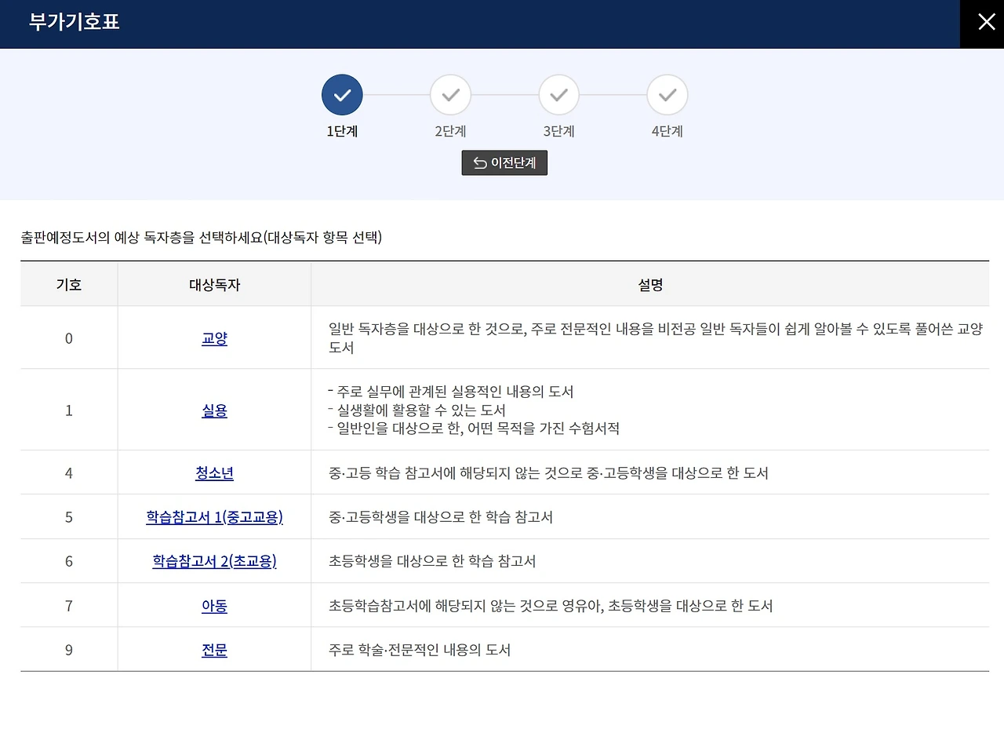Click the instruction text about 예상 독자층
The image size is (1004, 744).
pyautogui.click(x=202, y=237)
